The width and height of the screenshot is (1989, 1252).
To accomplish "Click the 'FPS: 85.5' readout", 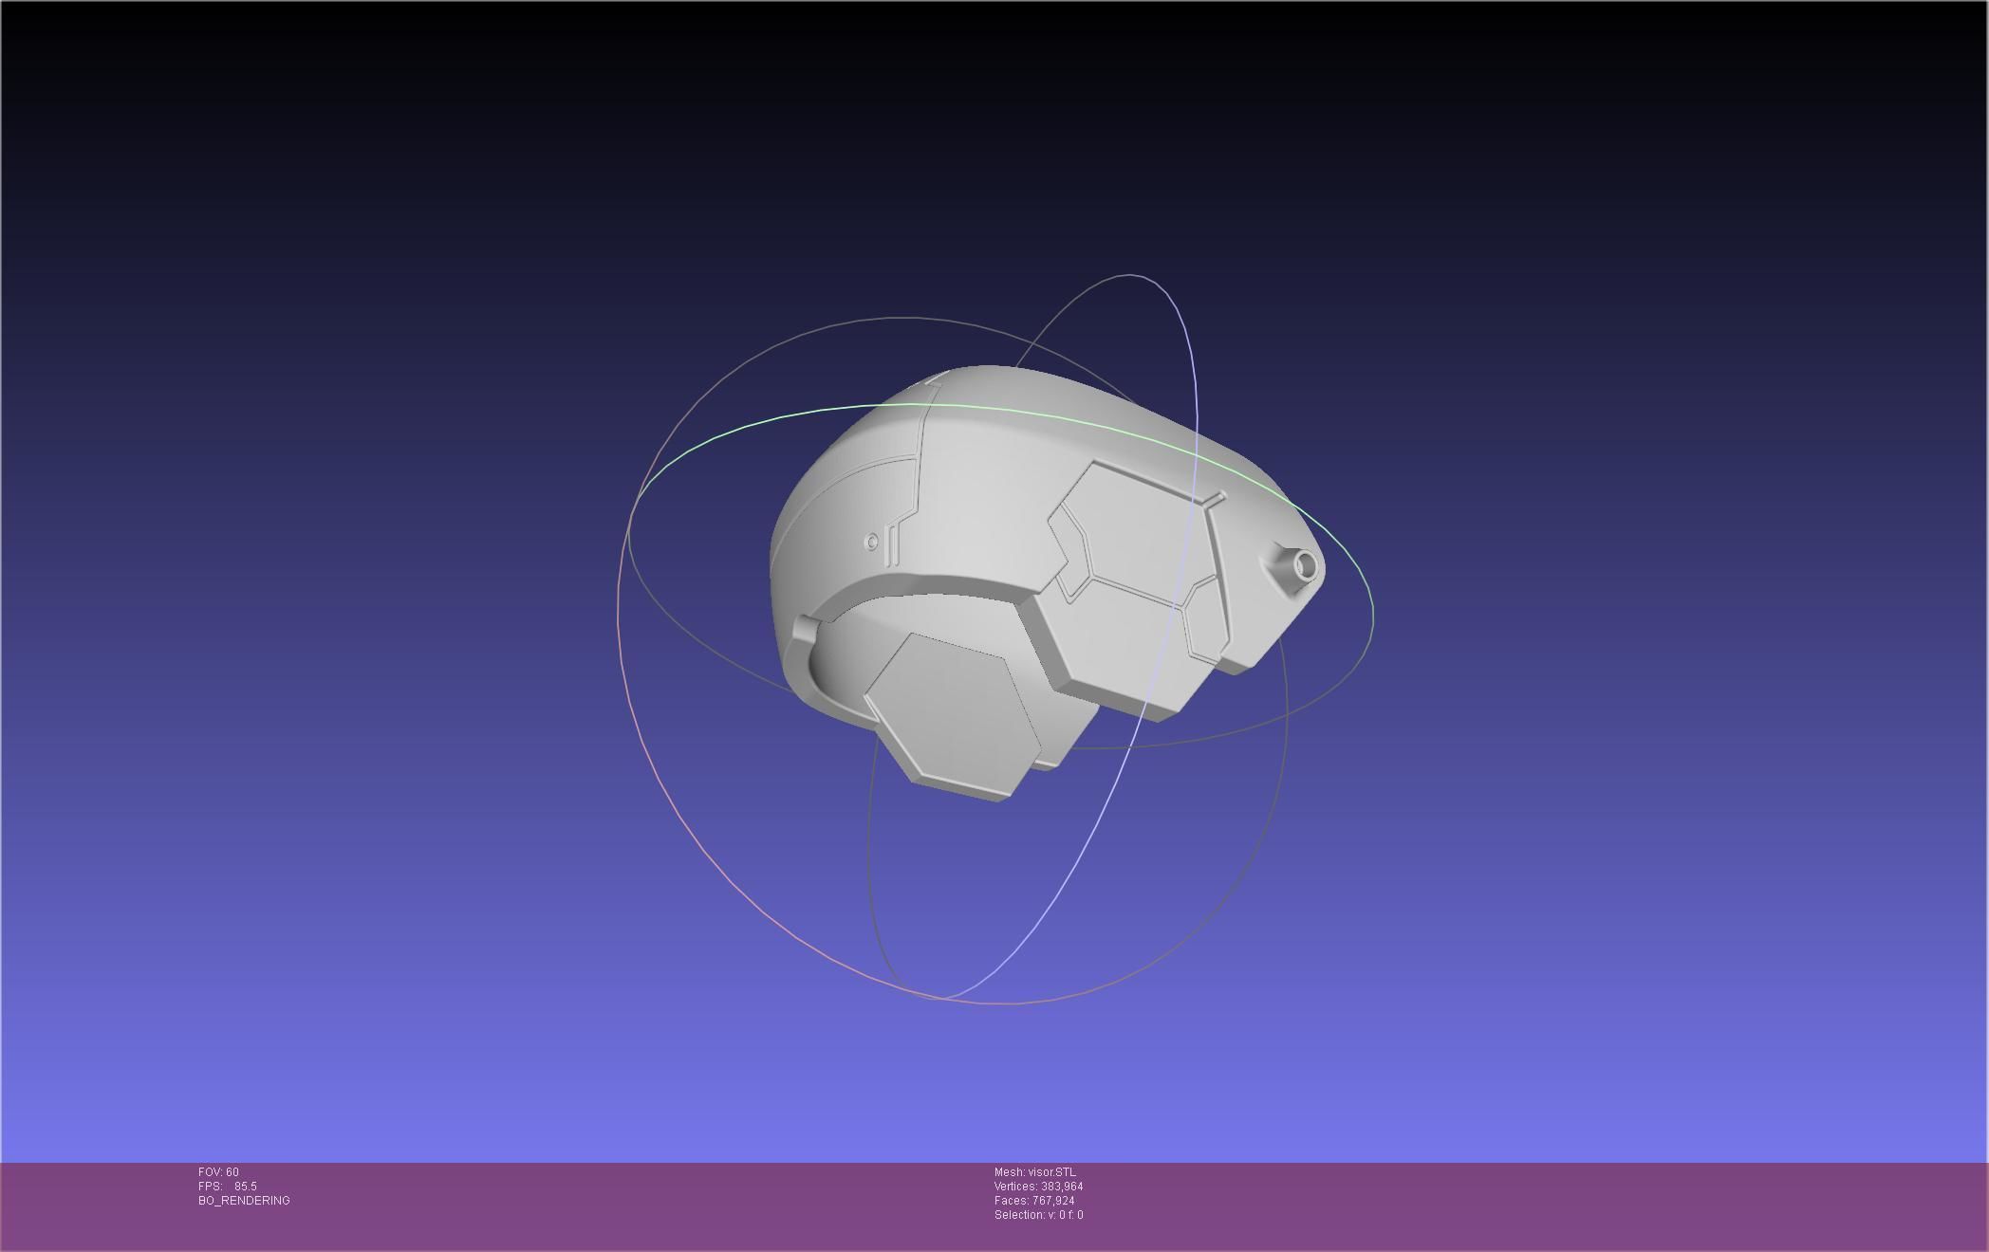I will click(x=228, y=1187).
